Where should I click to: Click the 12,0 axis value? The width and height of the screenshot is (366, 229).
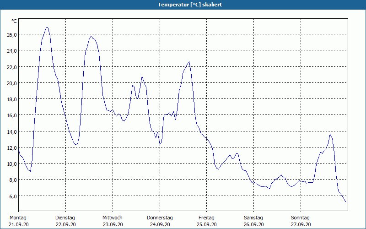tap(12, 148)
